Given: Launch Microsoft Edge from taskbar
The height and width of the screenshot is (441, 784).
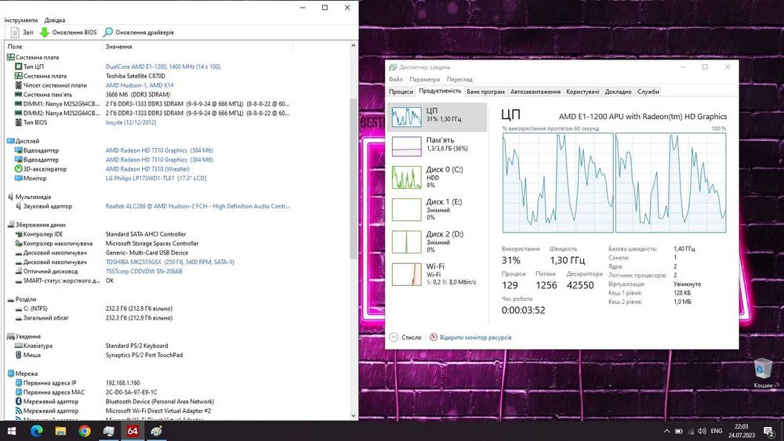Looking at the screenshot, I should click(x=37, y=431).
